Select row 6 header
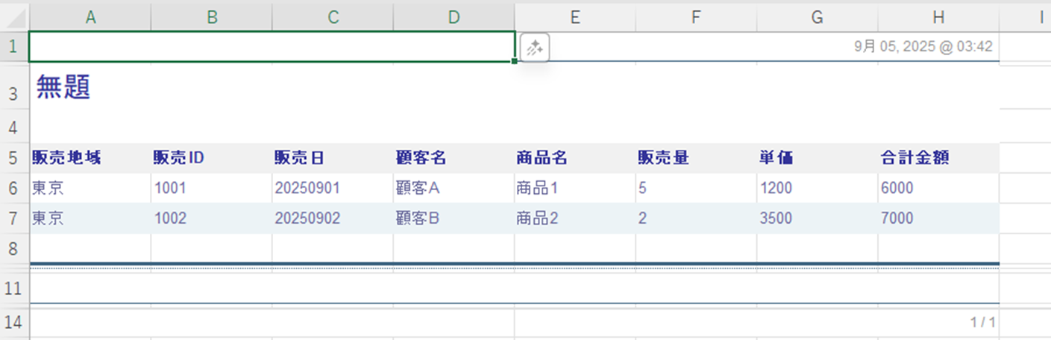1051x340 pixels. click(x=14, y=188)
